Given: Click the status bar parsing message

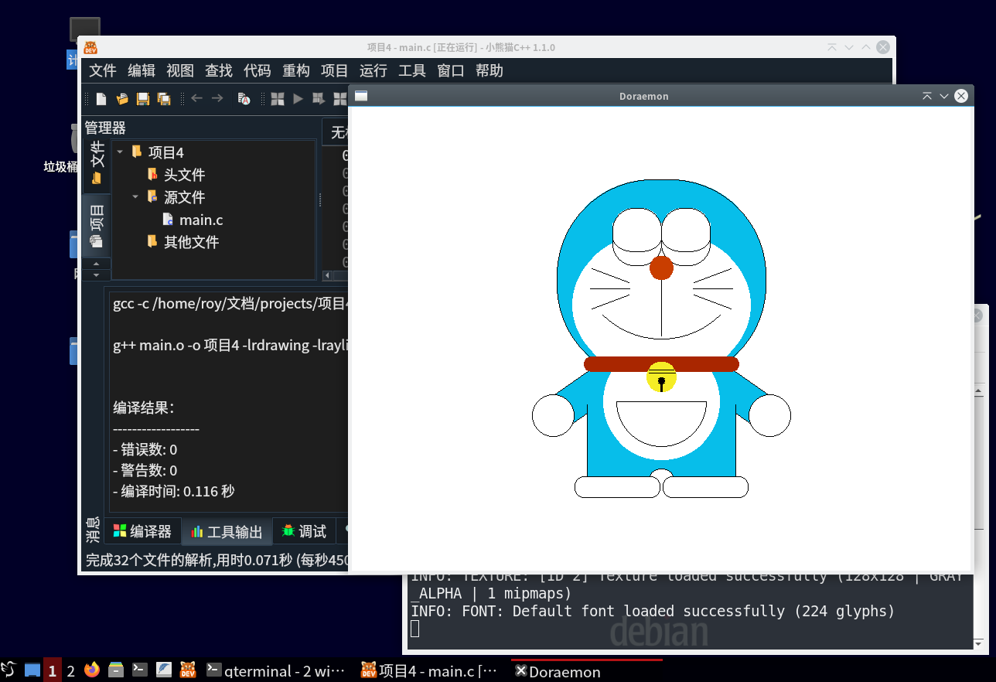Looking at the screenshot, I should pos(217,560).
